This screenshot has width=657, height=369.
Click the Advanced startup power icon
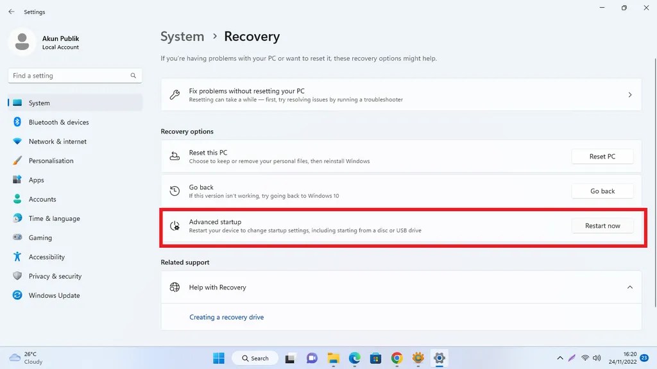point(175,226)
